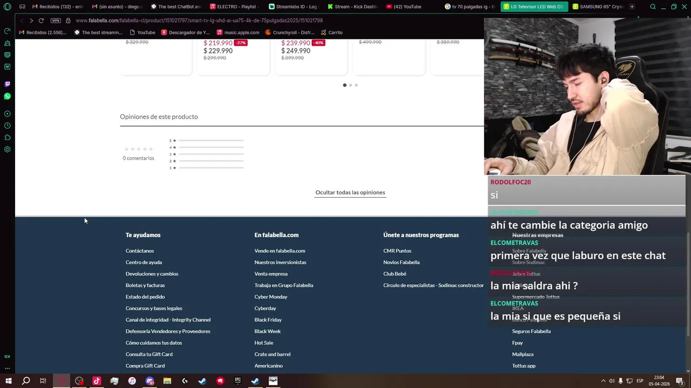Open the Centro de ayuda link
The image size is (691, 388).
[144, 262]
